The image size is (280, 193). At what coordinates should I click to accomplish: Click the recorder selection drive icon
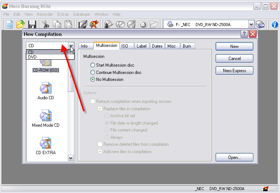point(260,25)
